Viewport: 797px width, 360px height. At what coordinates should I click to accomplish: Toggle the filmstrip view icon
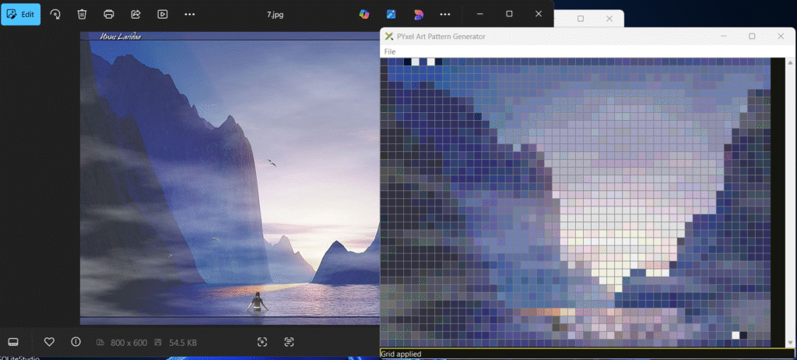(x=13, y=341)
